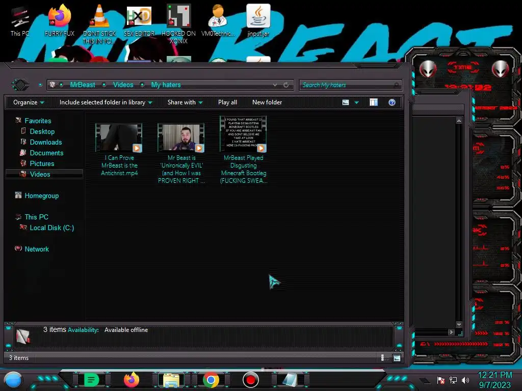This screenshot has height=391, width=522.
Task: Open the last taskbar app with white page icon
Action: pyautogui.click(x=290, y=380)
